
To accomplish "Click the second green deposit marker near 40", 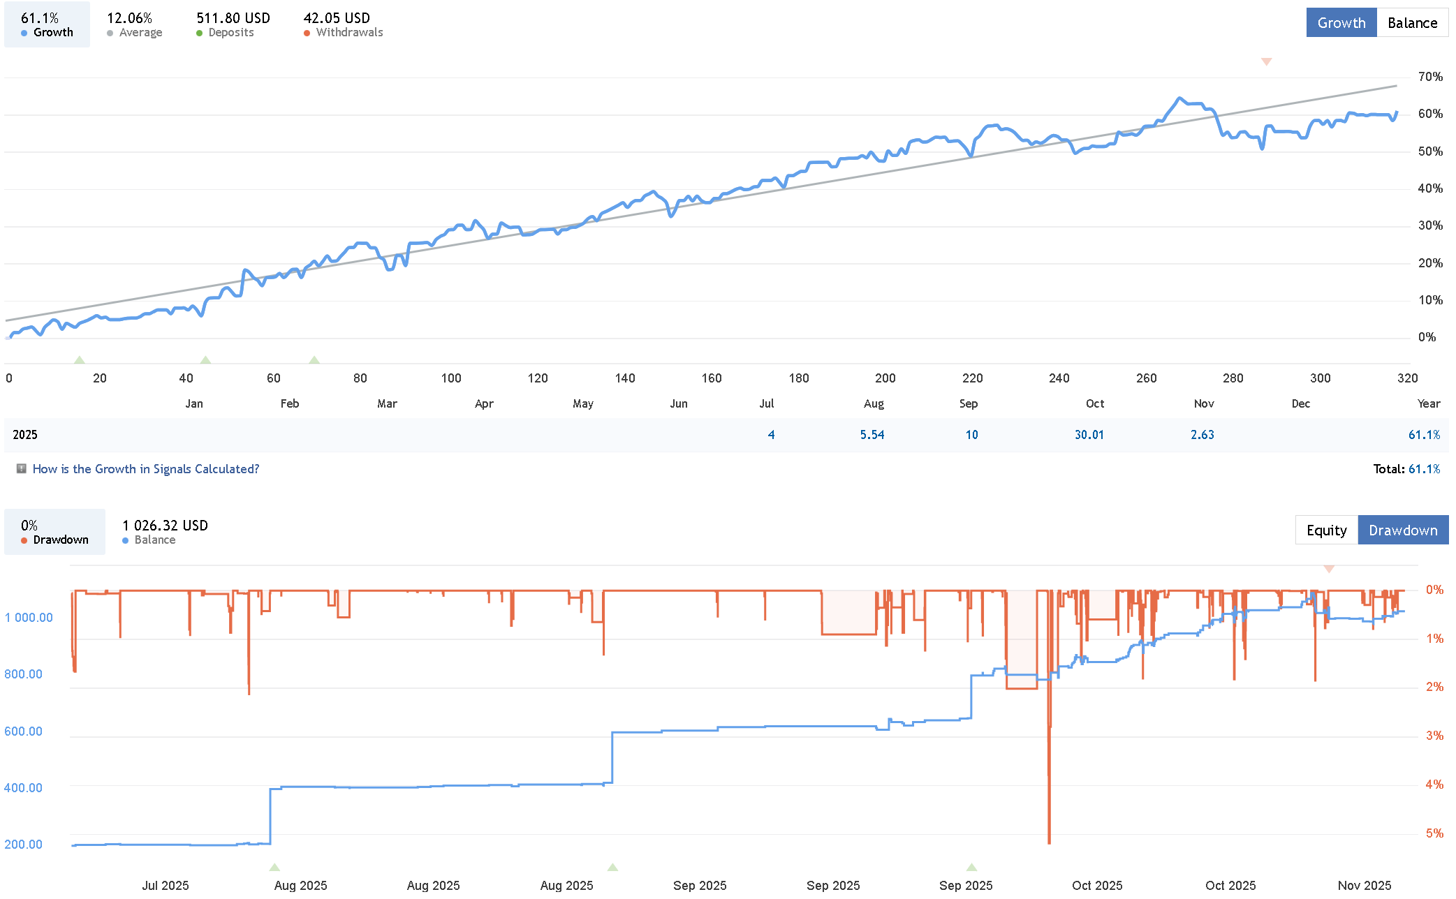I will click(x=205, y=359).
